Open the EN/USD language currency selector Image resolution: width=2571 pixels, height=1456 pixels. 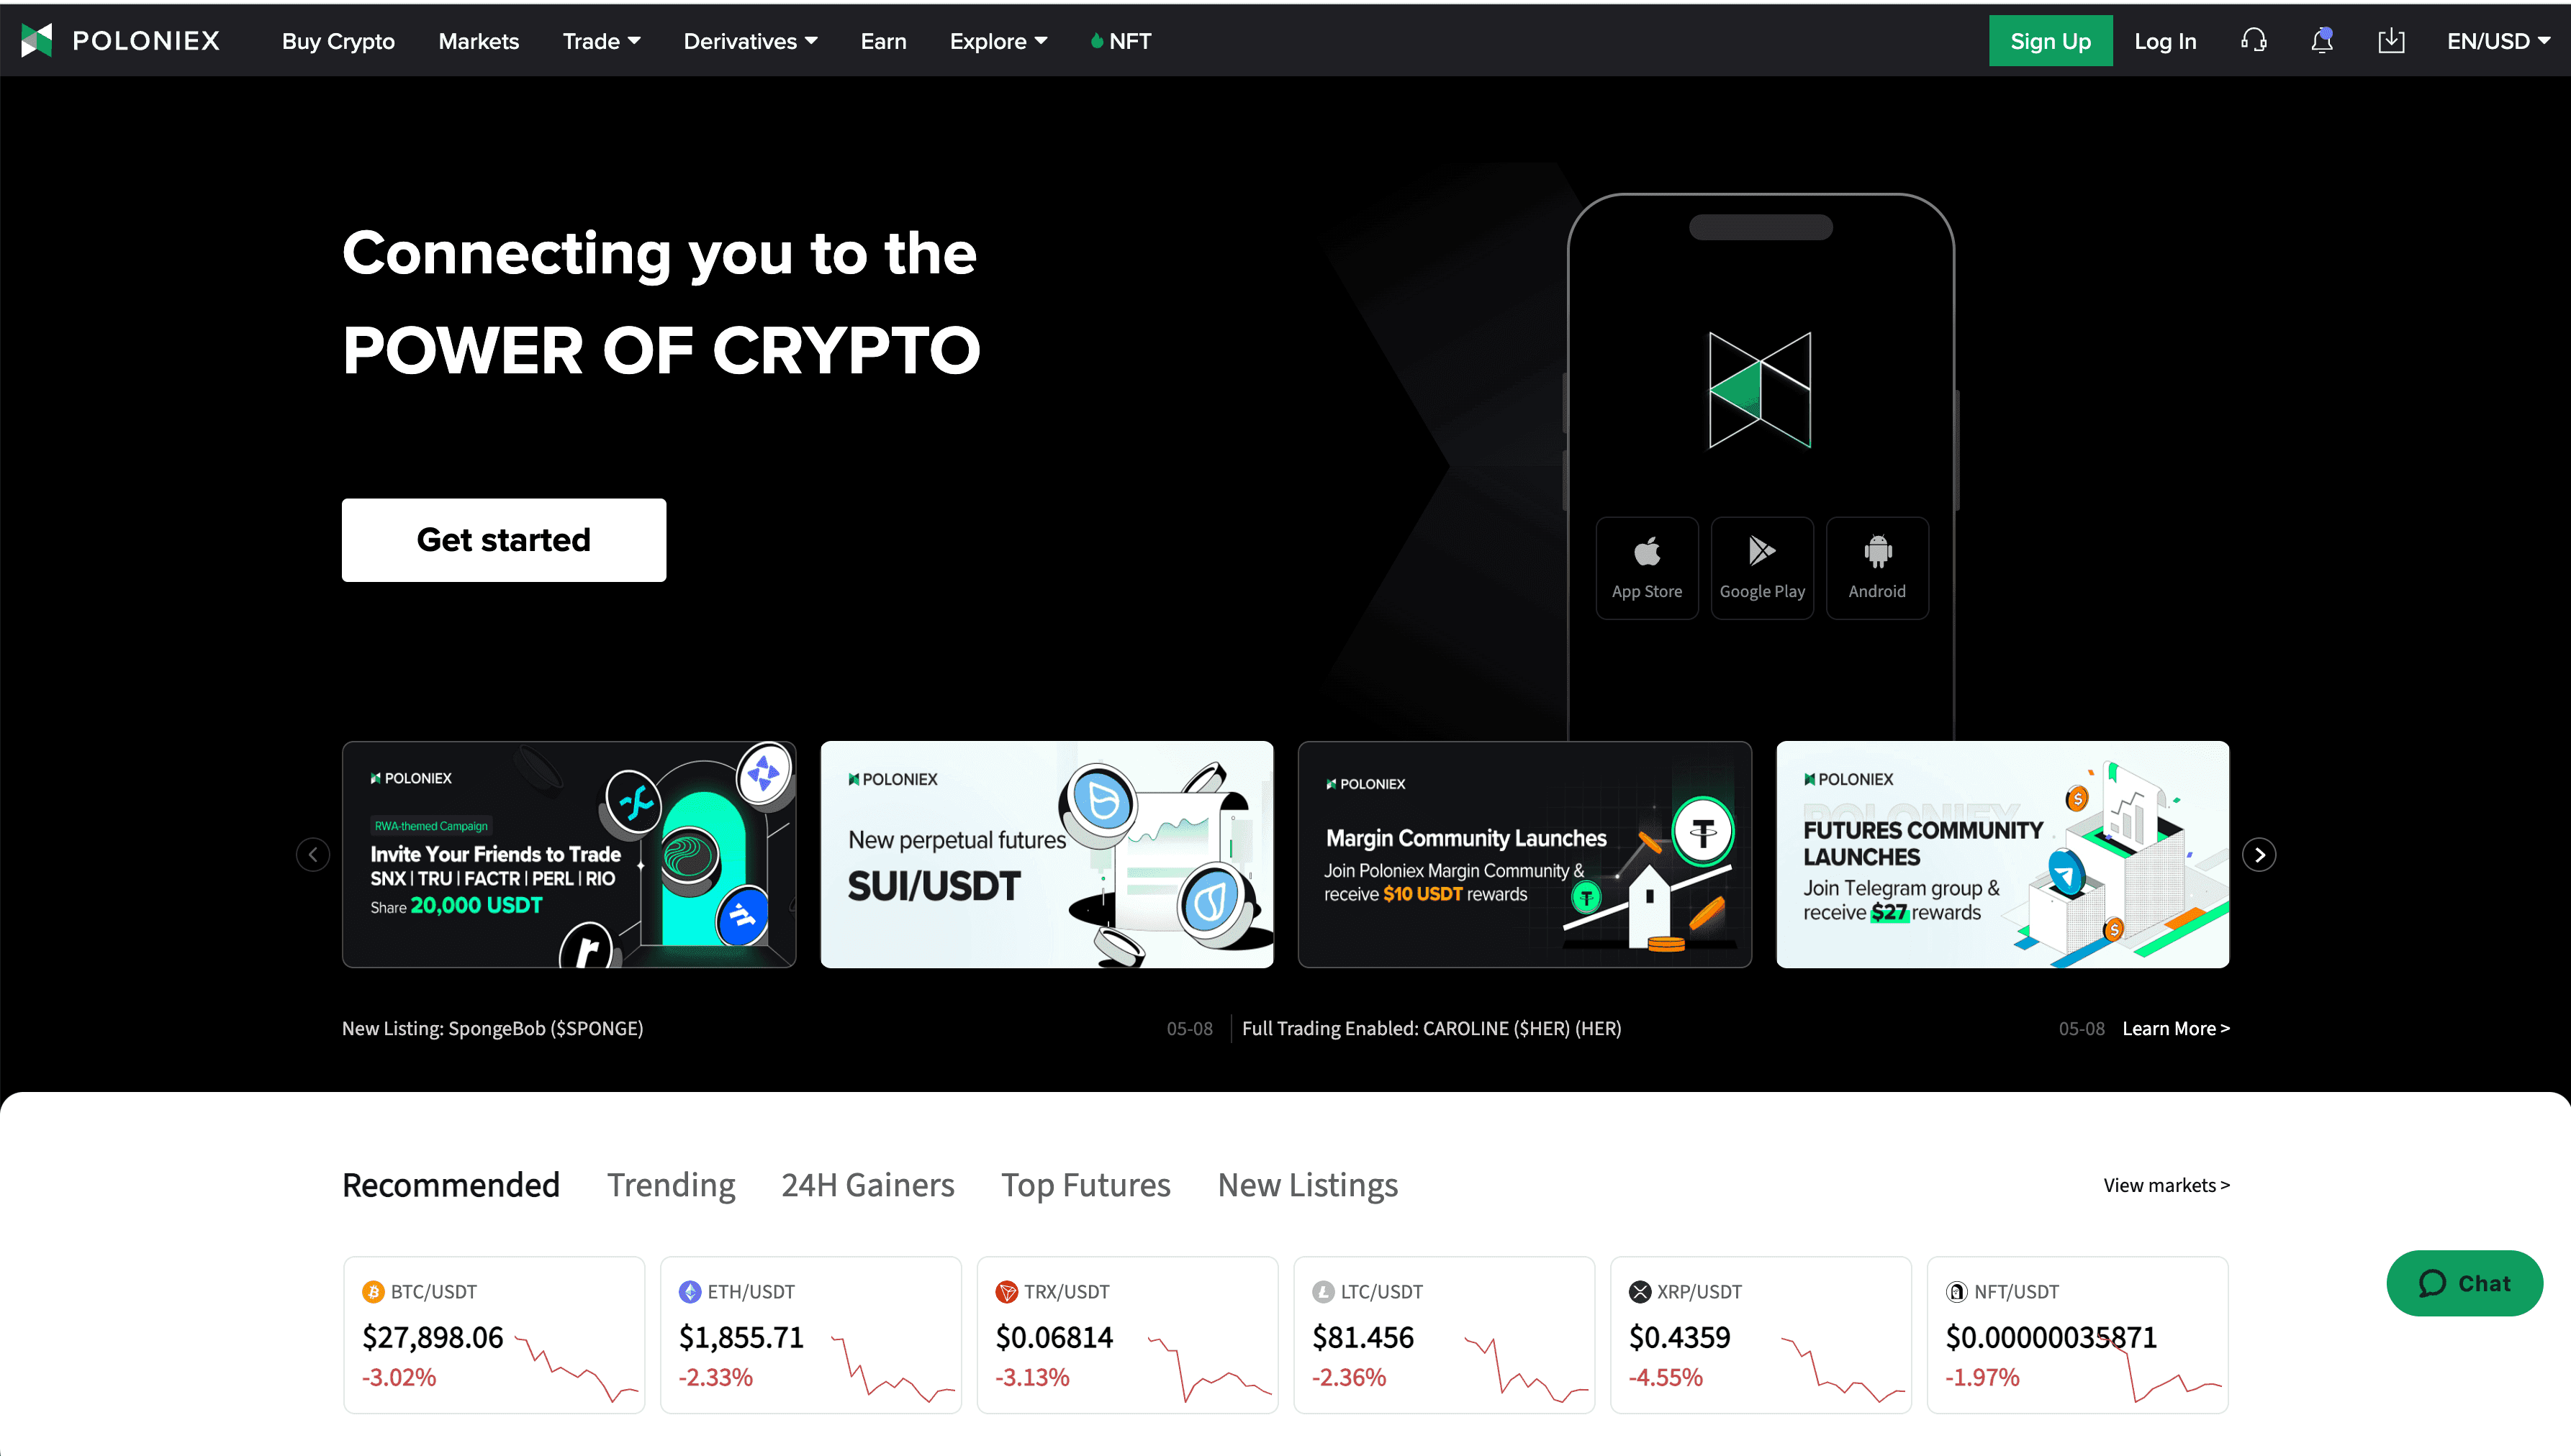tap(2498, 41)
